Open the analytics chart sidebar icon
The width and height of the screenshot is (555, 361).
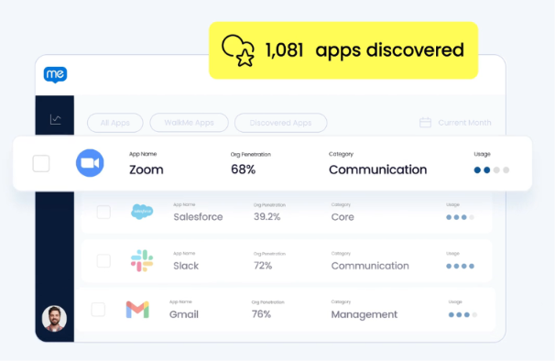click(x=55, y=119)
